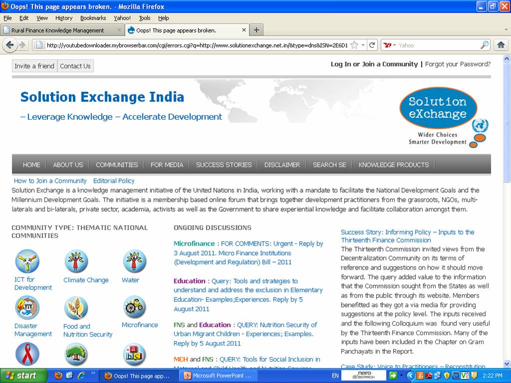Expand Quick Launch overflow chevron
The width and height of the screenshot is (511, 383).
[x=93, y=373]
